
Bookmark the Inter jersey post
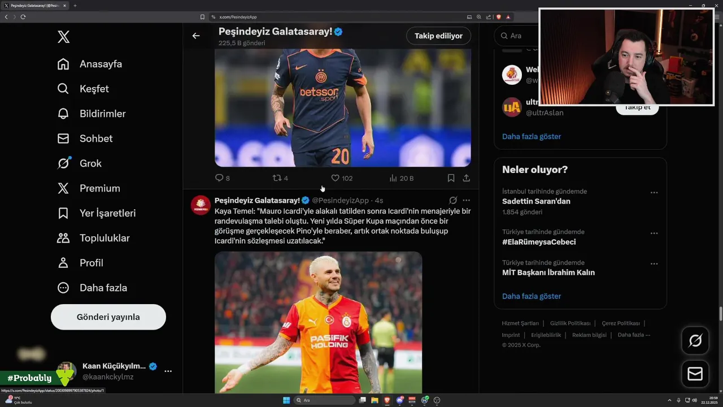coord(451,178)
